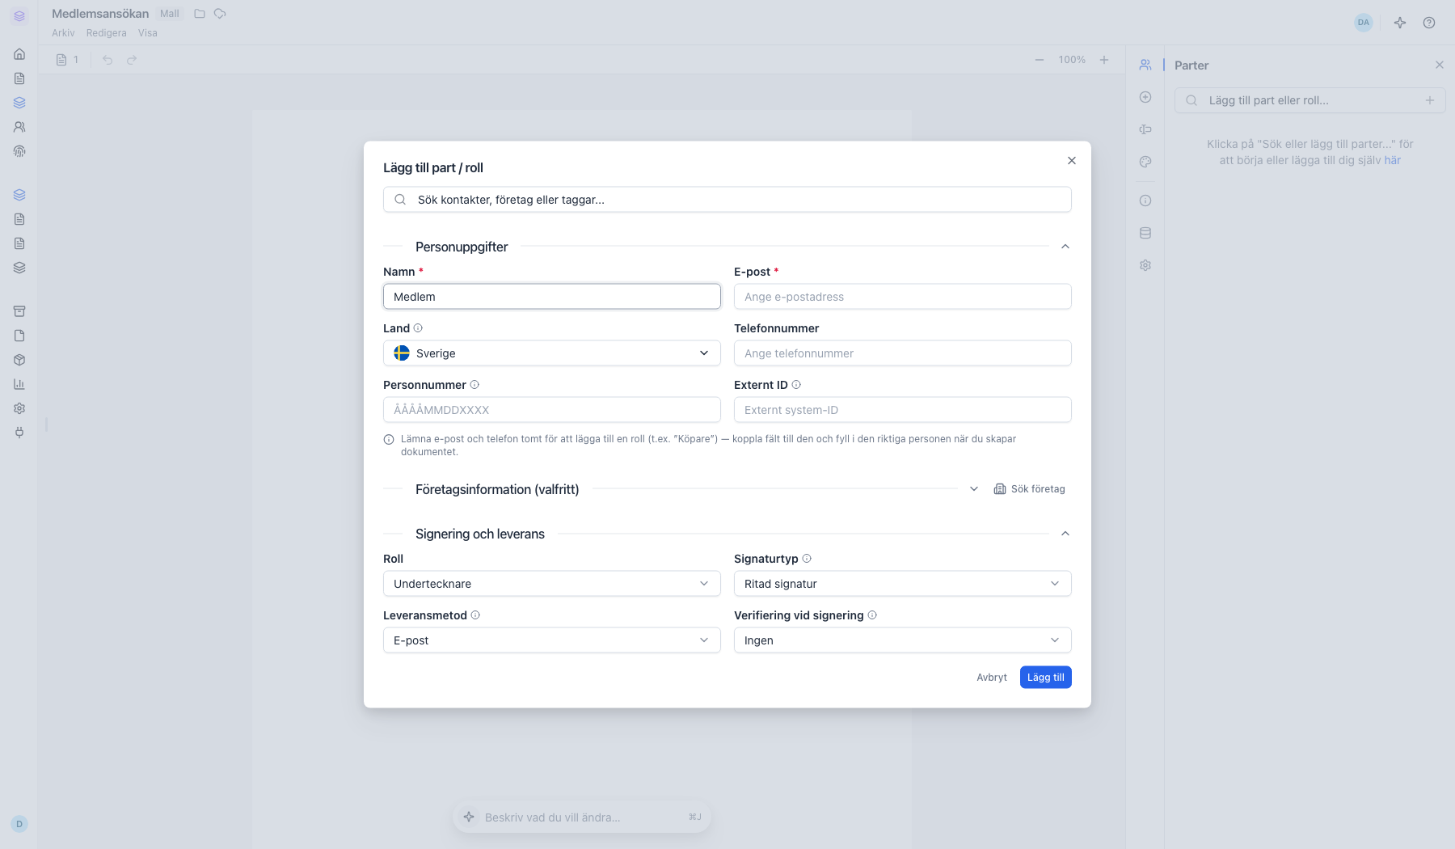The width and height of the screenshot is (1455, 849).
Task: Click the Externt ID input field
Action: coord(903,410)
